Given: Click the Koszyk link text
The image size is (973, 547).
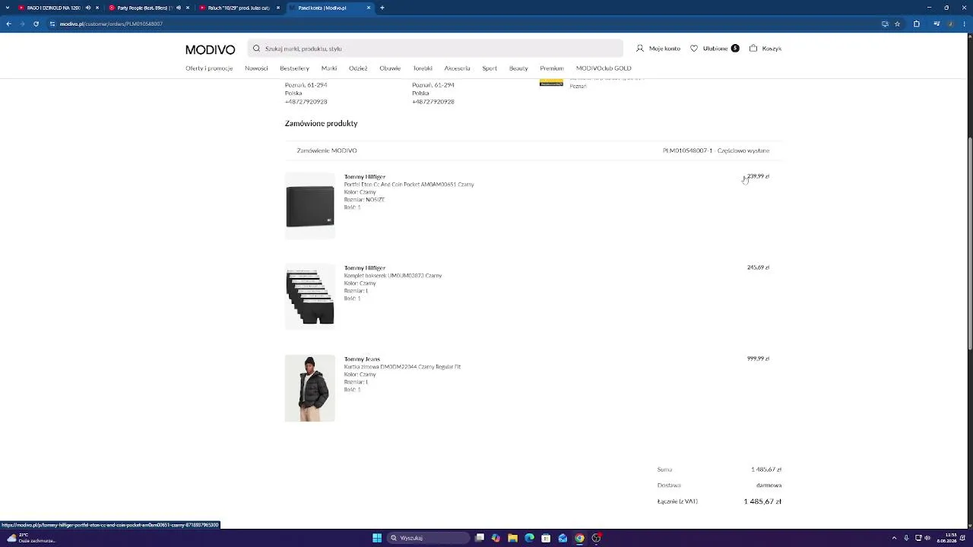Looking at the screenshot, I should [x=772, y=49].
